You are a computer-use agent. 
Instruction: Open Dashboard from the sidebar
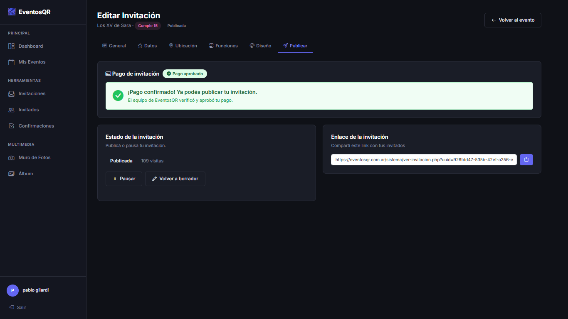tap(30, 46)
